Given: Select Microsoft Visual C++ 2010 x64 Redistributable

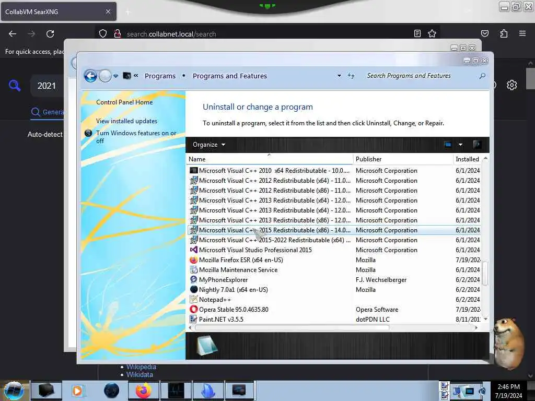Looking at the screenshot, I should pos(334,171).
